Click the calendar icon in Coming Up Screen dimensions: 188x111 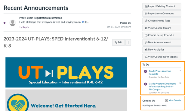[166, 101]
